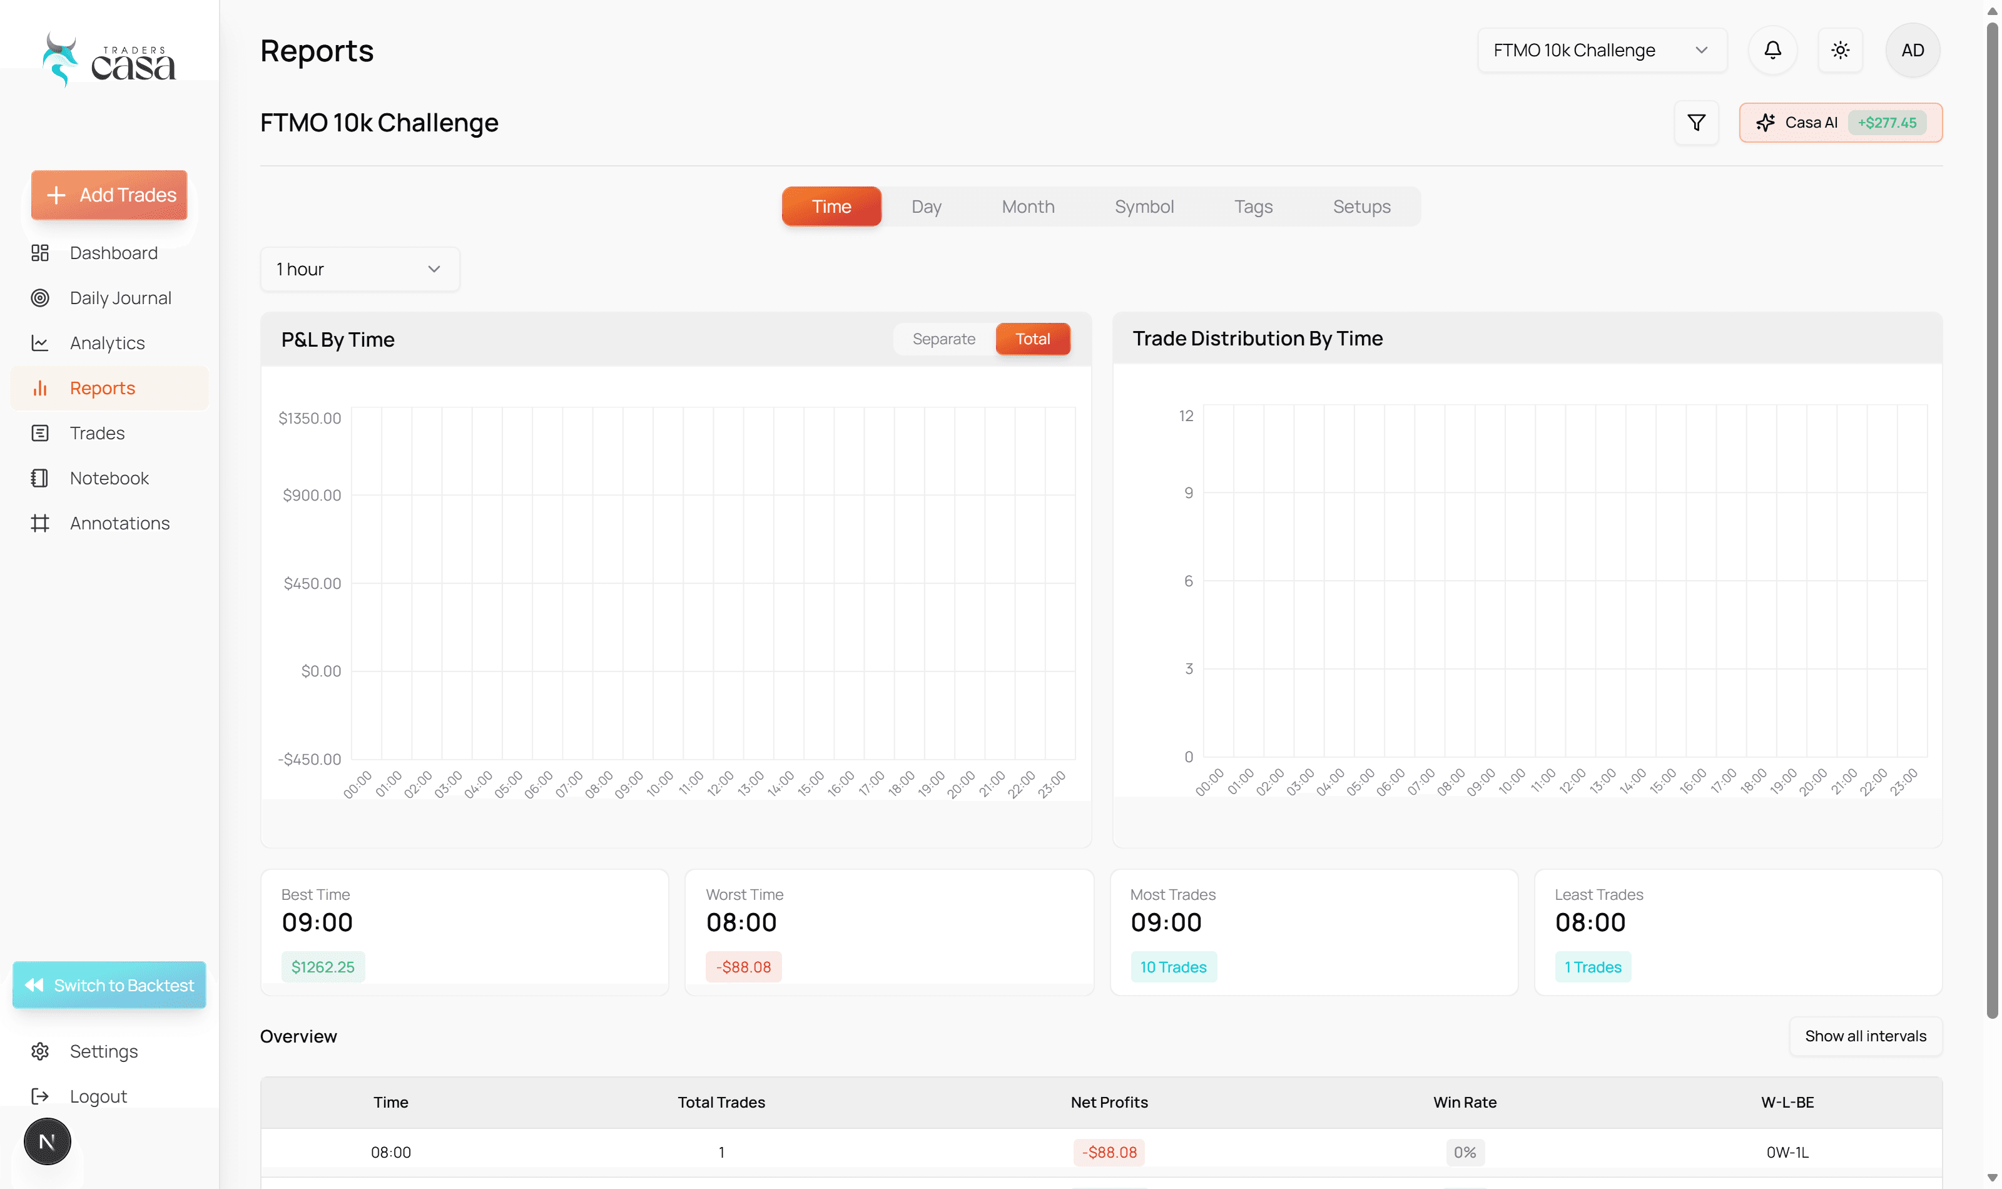Open Notebook page
The width and height of the screenshot is (2002, 1189).
109,478
